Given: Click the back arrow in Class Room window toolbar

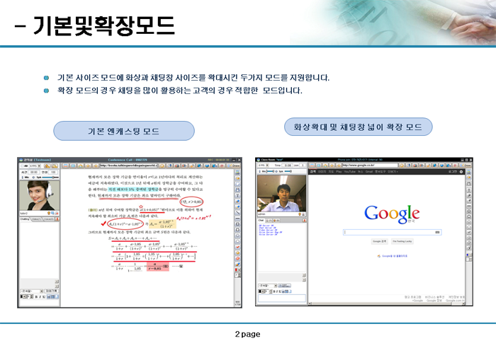Looking at the screenshot, I should 332,165.
